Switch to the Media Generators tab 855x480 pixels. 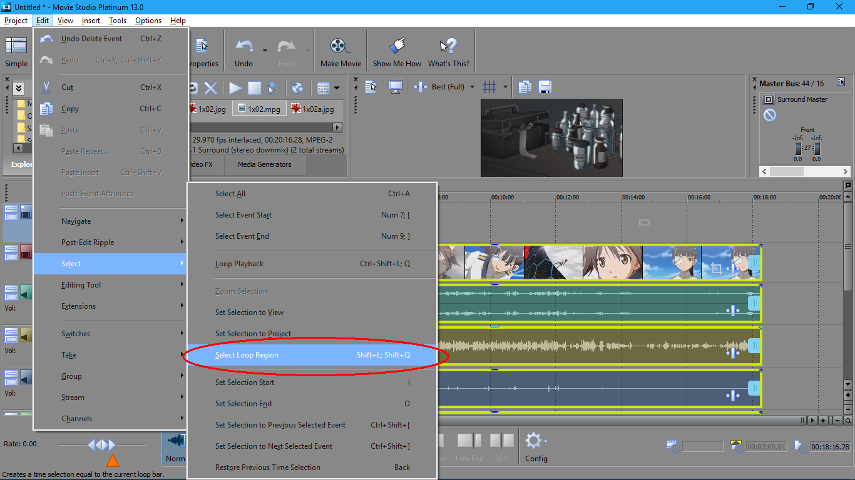click(x=264, y=164)
